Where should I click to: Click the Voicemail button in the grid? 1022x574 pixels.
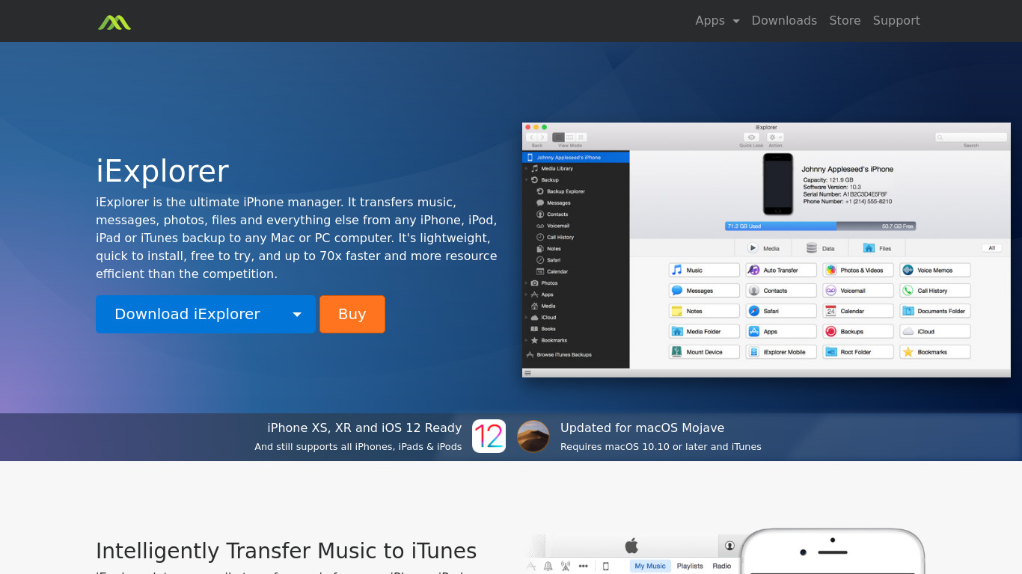[858, 291]
